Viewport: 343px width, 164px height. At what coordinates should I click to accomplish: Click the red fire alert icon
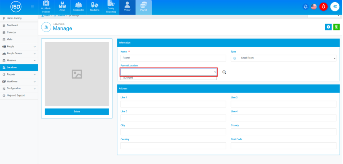click(324, 6)
